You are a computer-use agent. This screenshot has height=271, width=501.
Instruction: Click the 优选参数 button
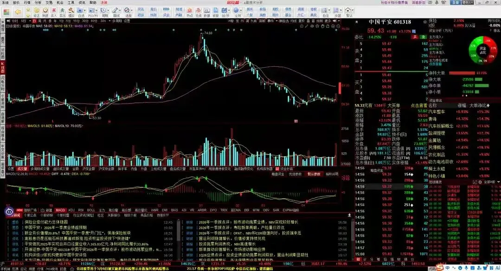pos(295,174)
